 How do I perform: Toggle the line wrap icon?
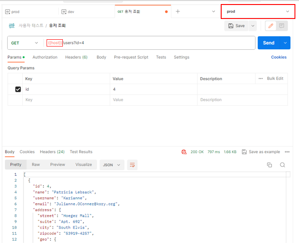coord(132,165)
